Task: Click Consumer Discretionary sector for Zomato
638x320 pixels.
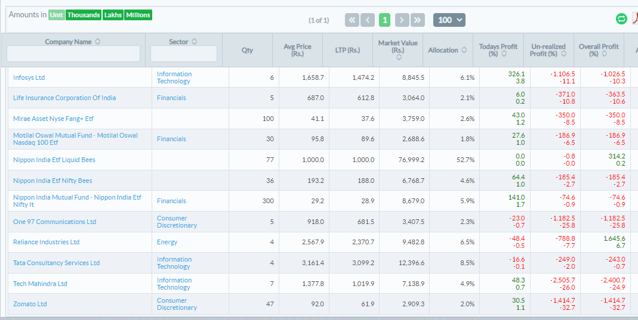Action: [177, 304]
